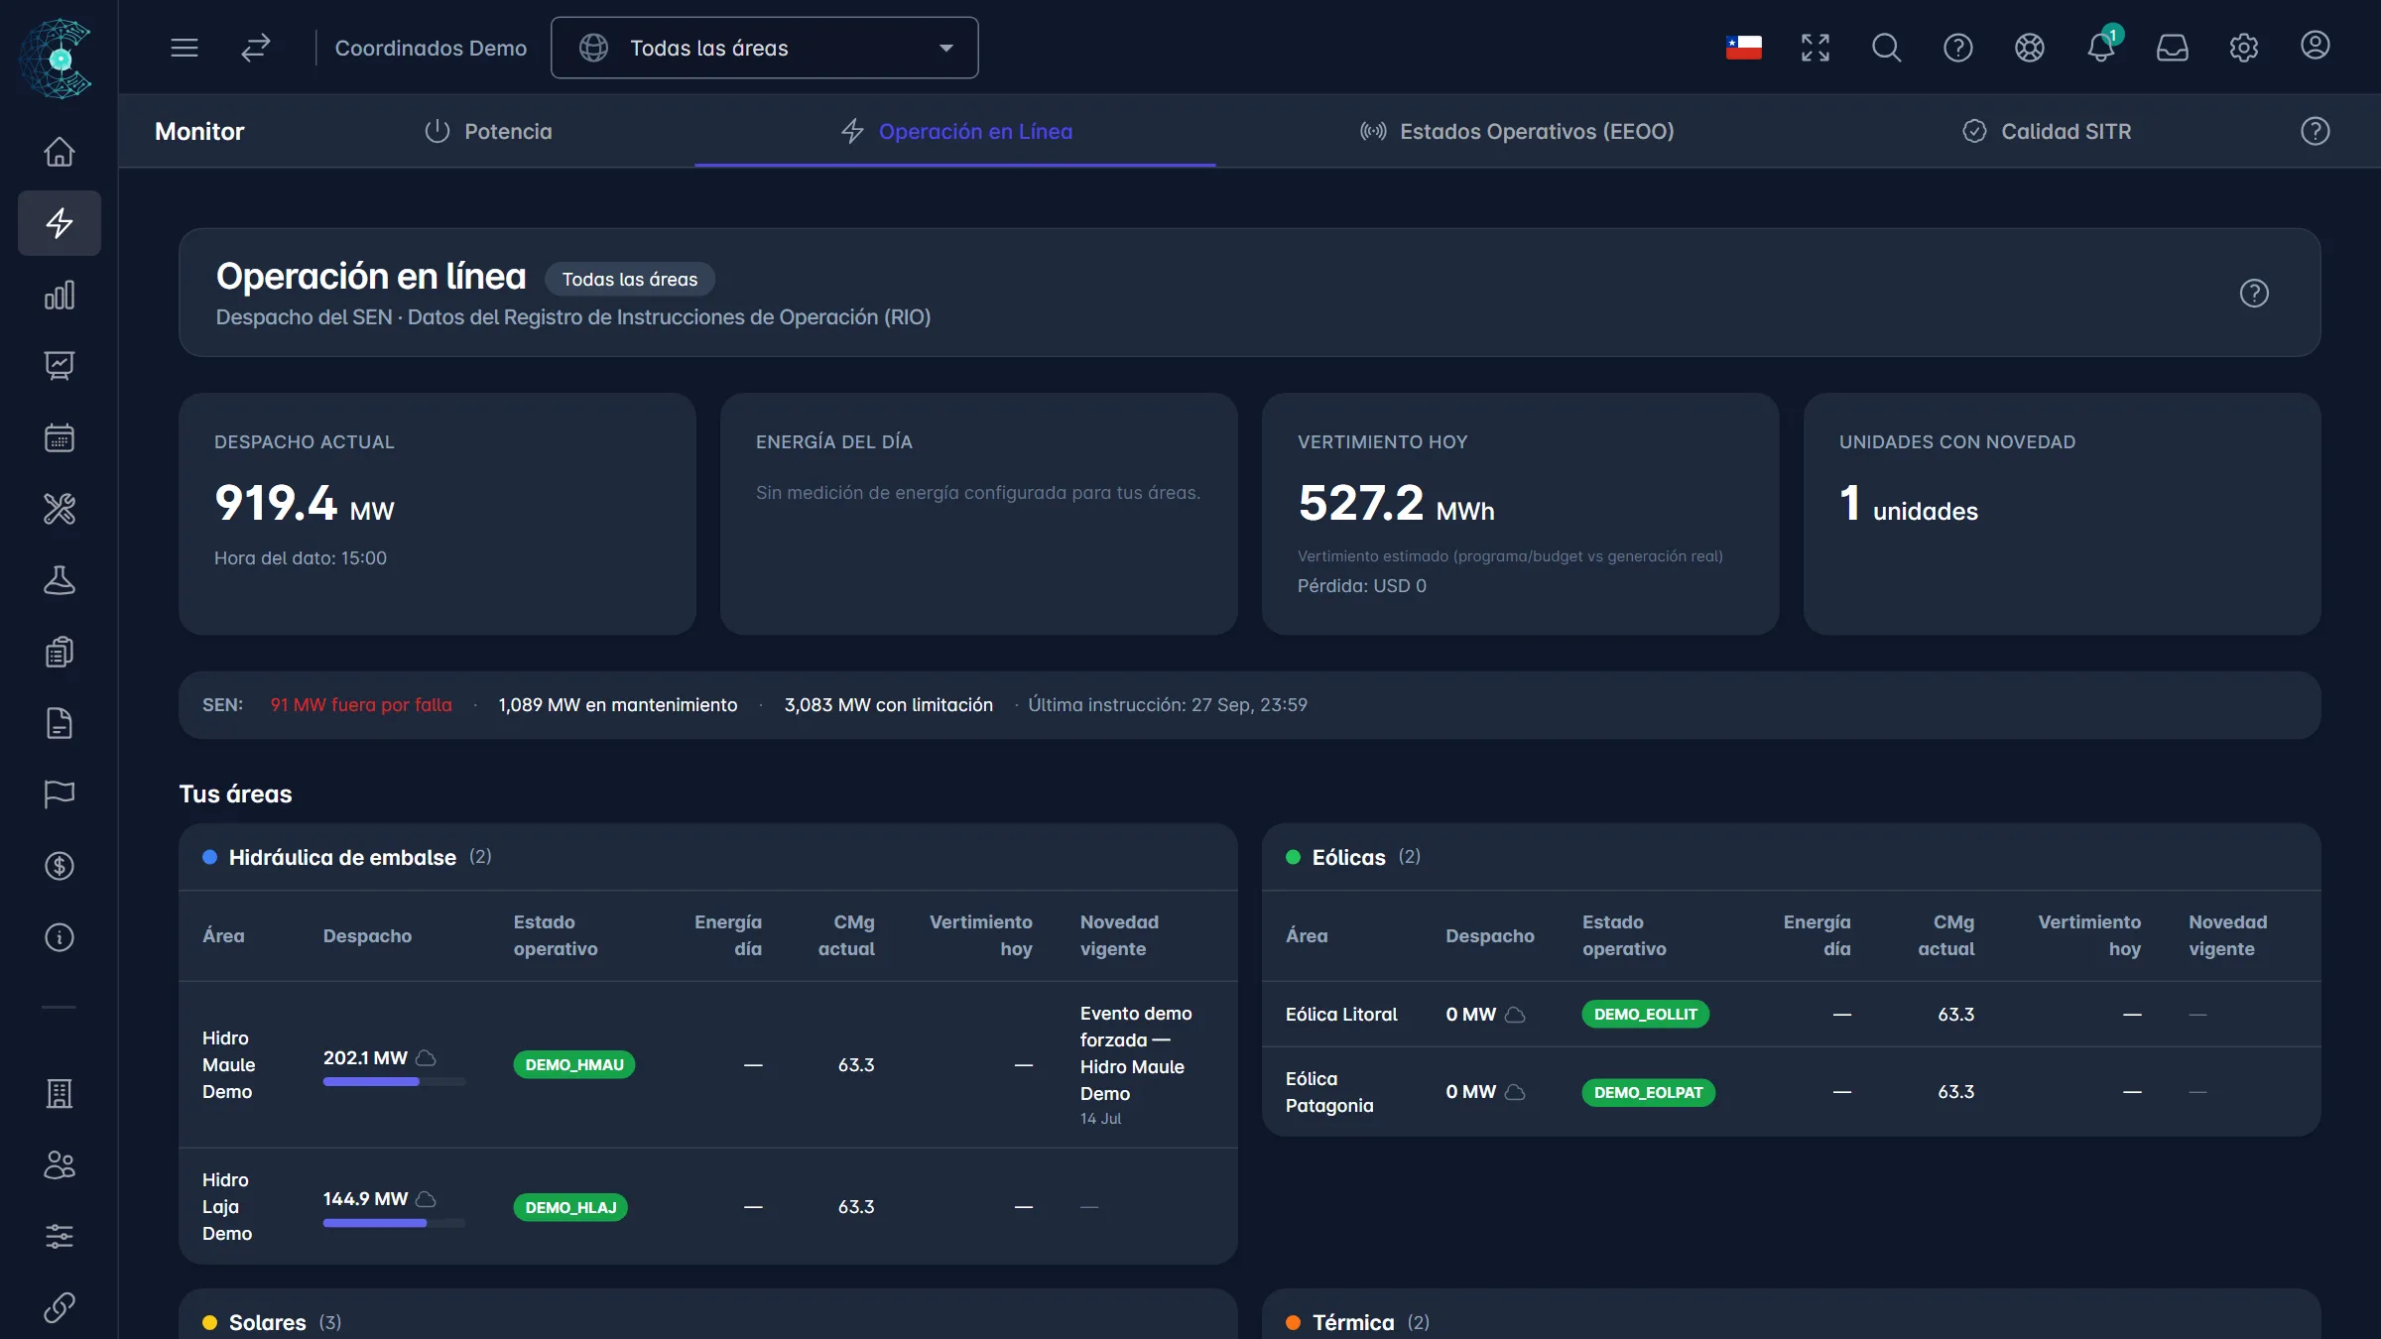Click the Todas las áreas filter chip
The image size is (2381, 1339).
pyautogui.click(x=630, y=280)
